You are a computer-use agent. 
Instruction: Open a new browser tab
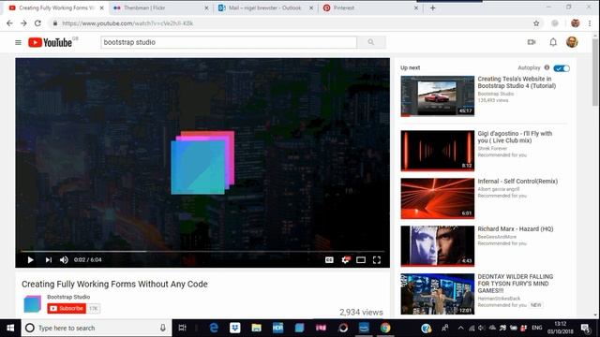[x=432, y=7]
